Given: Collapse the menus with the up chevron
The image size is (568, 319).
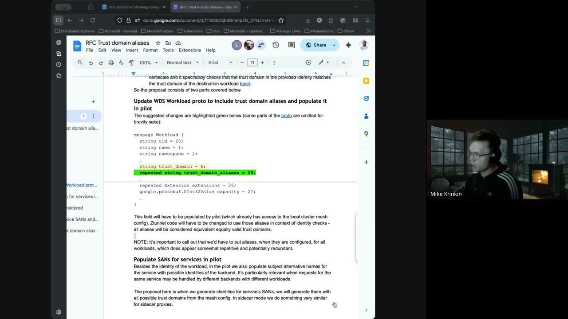Looking at the screenshot, I should (343, 62).
